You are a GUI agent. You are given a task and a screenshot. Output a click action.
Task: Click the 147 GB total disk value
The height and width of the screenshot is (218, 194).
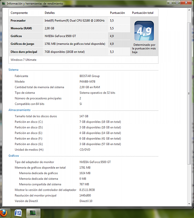[84, 116]
